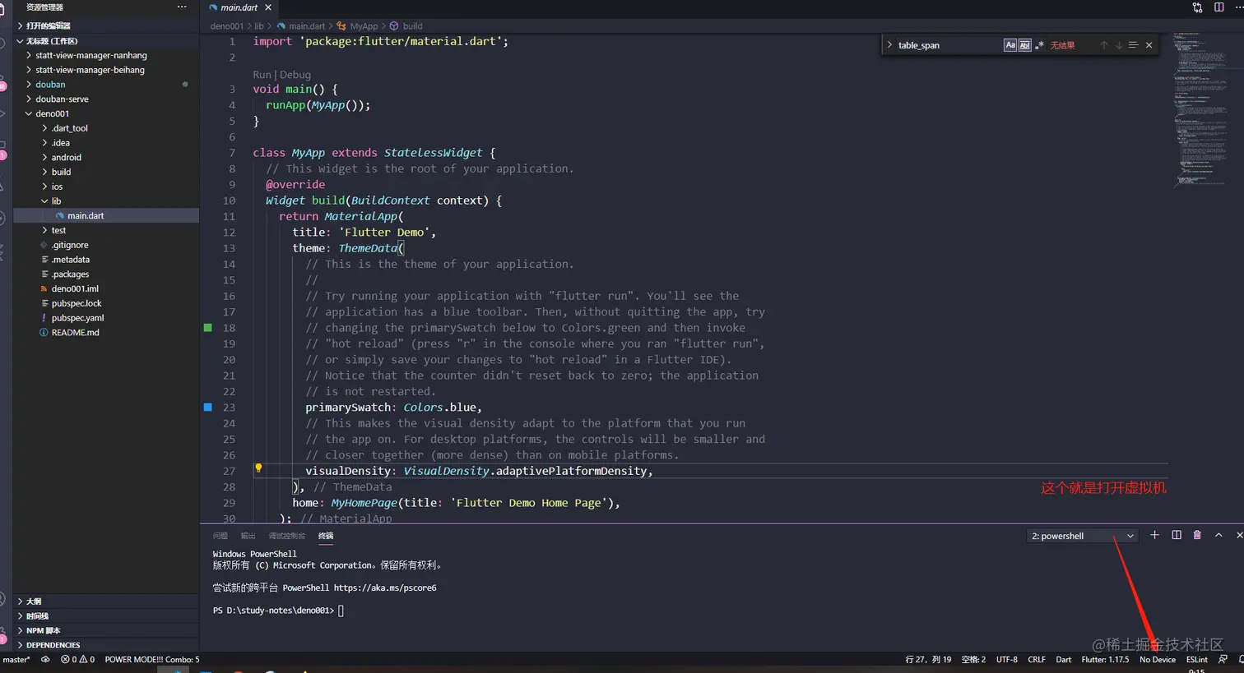Change the Dart language mode

(x=1064, y=660)
